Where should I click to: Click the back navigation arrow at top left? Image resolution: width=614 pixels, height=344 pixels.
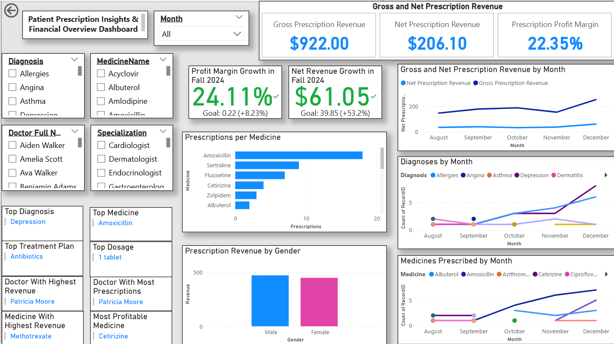(11, 11)
